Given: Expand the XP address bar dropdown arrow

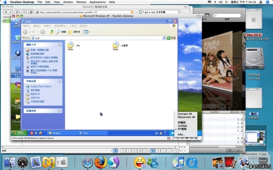Looking at the screenshot, I should coord(164,38).
